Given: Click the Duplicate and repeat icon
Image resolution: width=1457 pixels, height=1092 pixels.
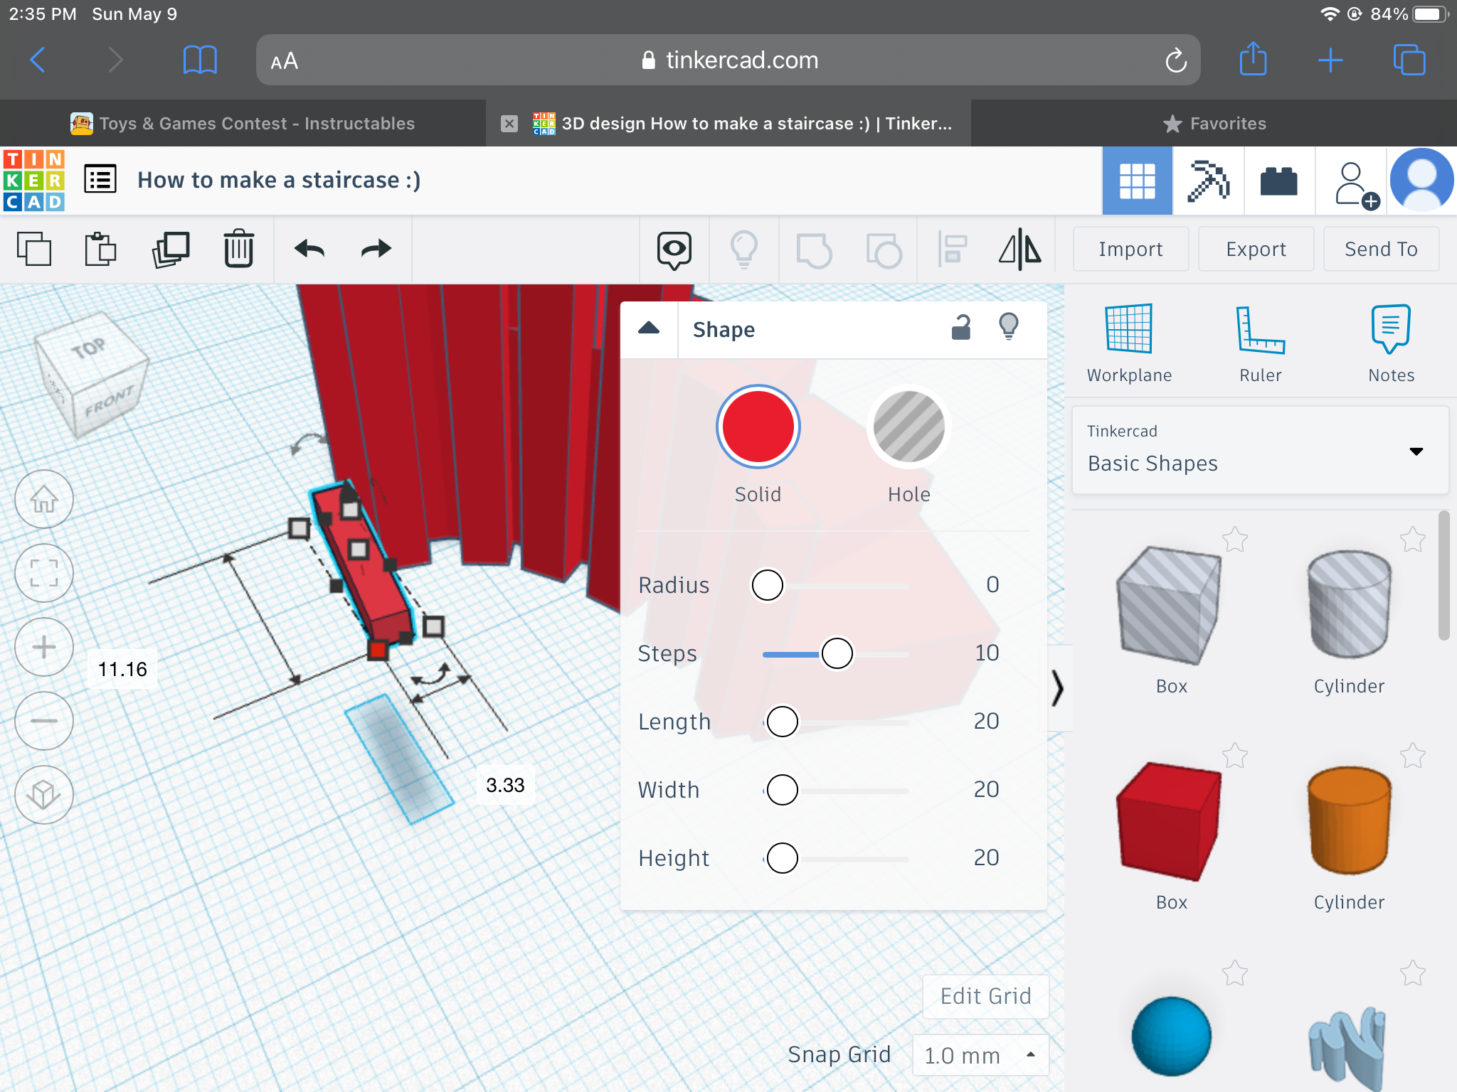Looking at the screenshot, I should [171, 249].
